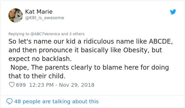The width and height of the screenshot is (185, 108).
Task: Open the @K8t_is_awesome handle
Action: pos(45,18)
